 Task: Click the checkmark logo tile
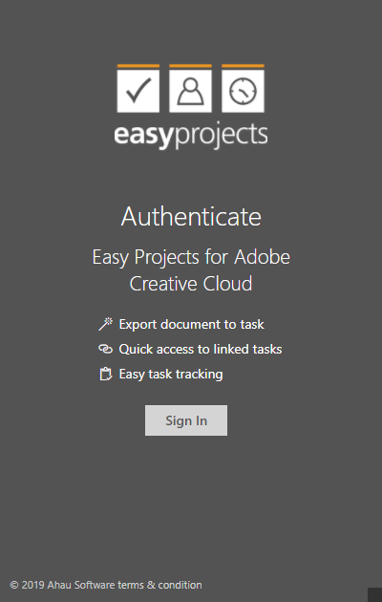point(138,91)
